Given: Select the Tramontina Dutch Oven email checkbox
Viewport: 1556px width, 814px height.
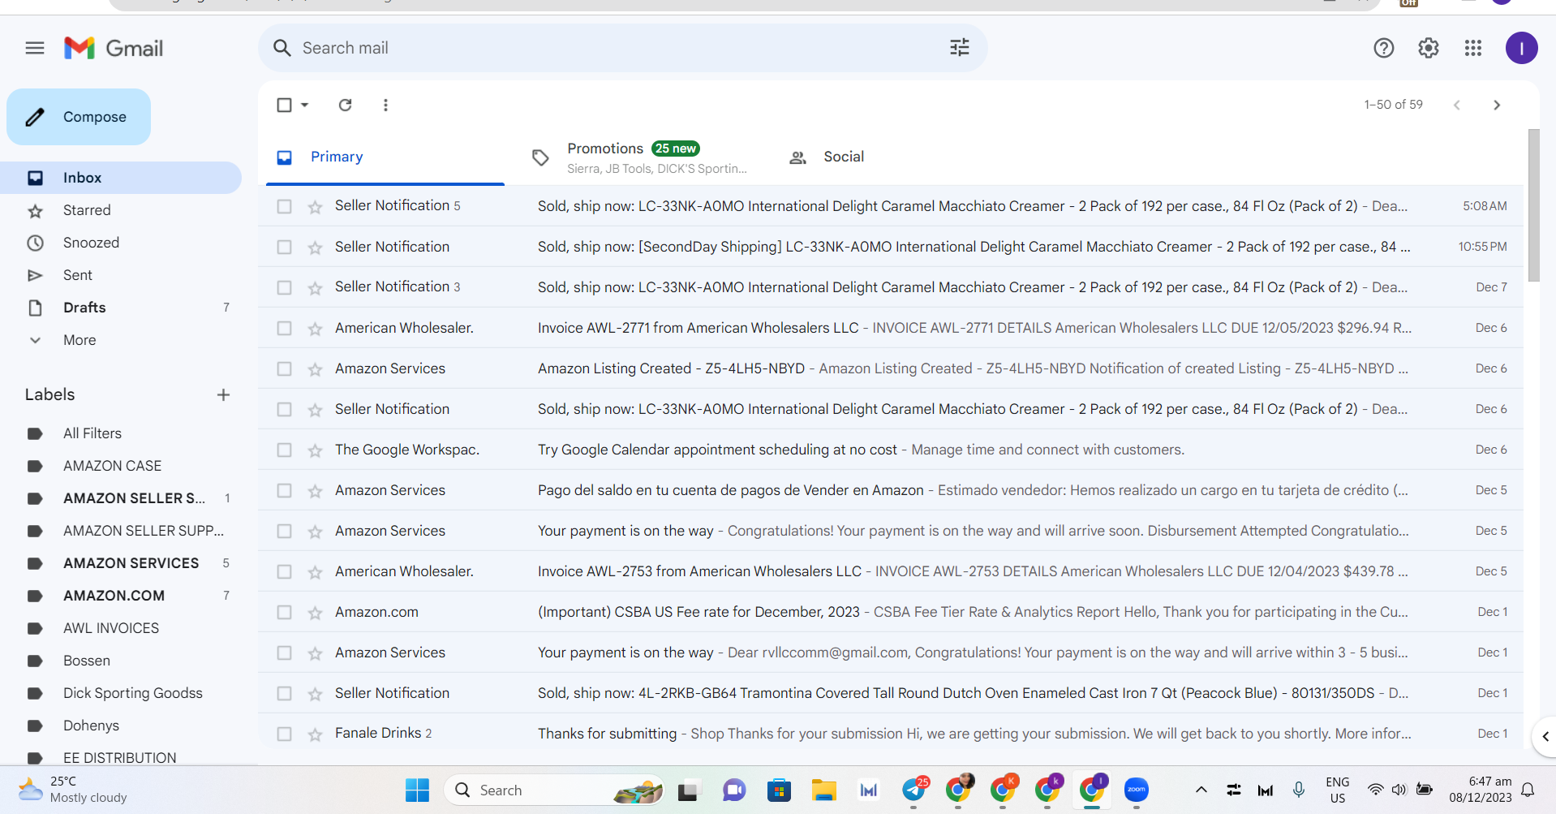Looking at the screenshot, I should pos(284,693).
